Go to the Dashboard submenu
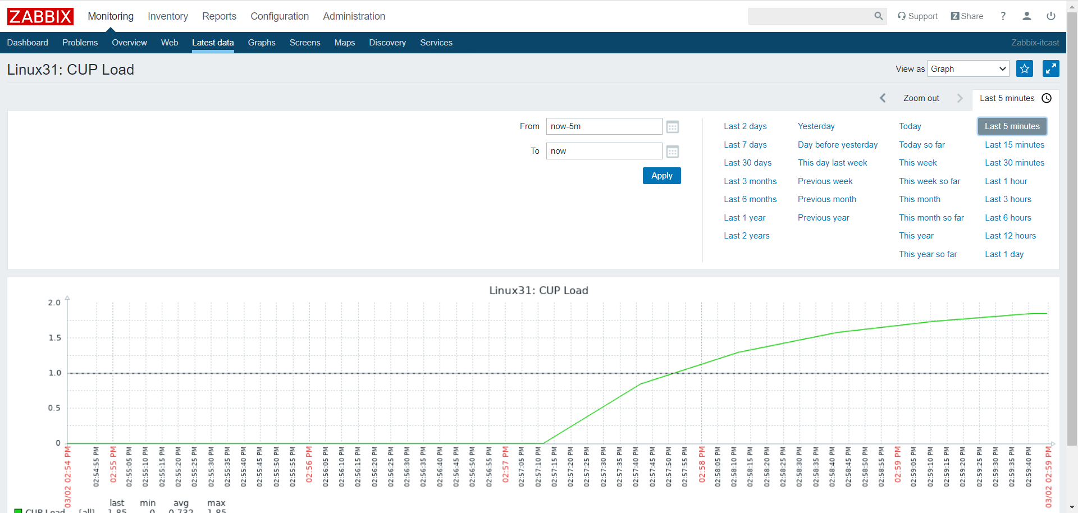This screenshot has width=1078, height=513. coord(28,43)
